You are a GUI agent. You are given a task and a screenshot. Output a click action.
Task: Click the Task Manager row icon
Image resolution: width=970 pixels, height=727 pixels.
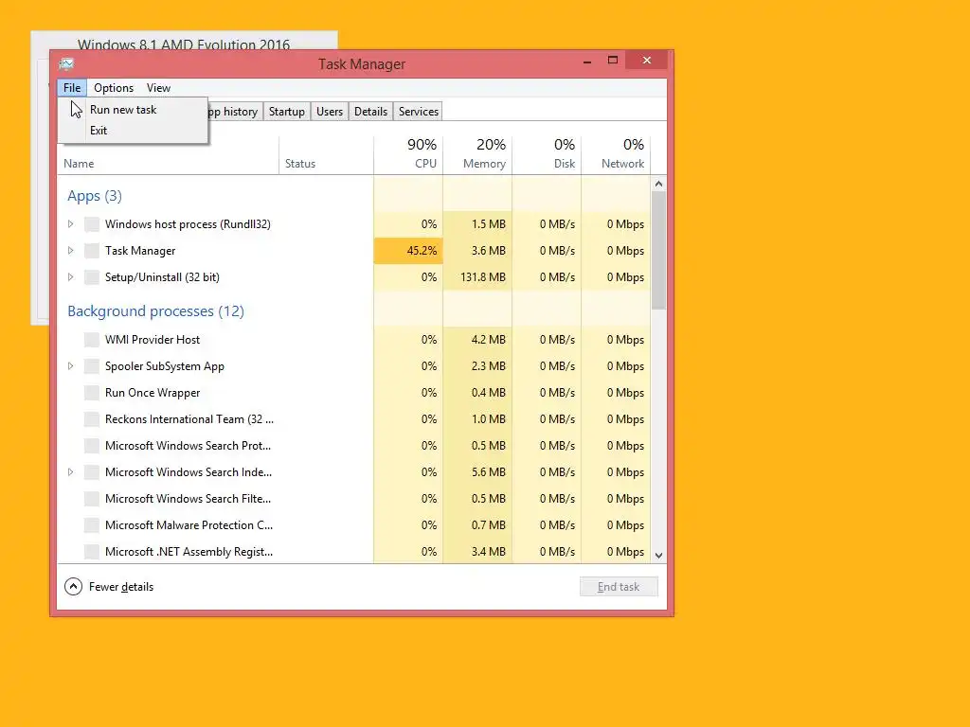pyautogui.click(x=92, y=251)
